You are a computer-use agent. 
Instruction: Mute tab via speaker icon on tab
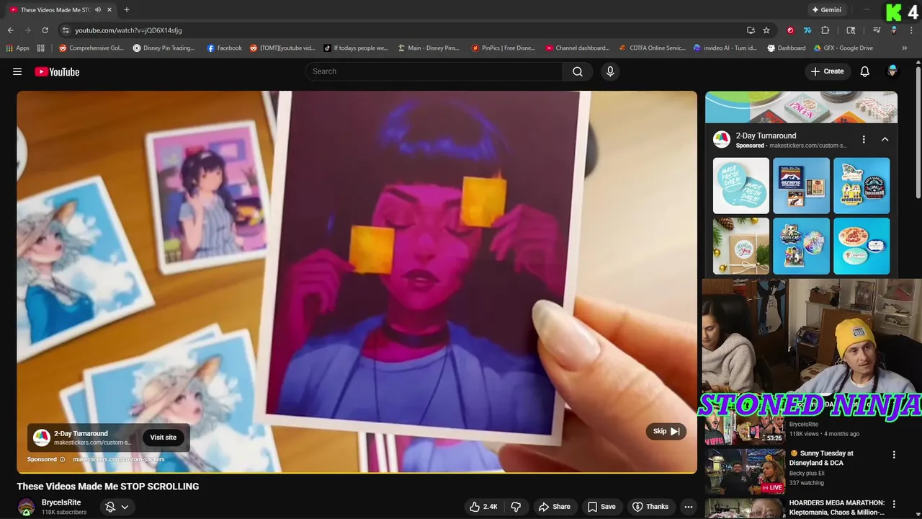click(98, 10)
